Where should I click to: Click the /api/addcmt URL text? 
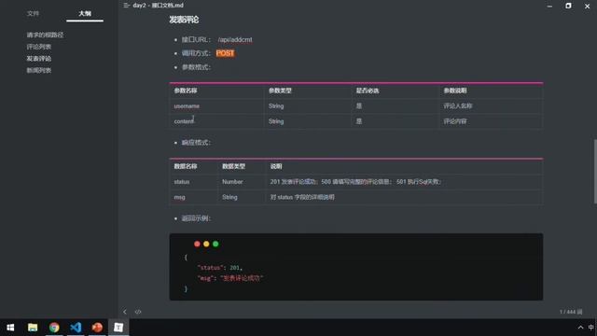[235, 39]
